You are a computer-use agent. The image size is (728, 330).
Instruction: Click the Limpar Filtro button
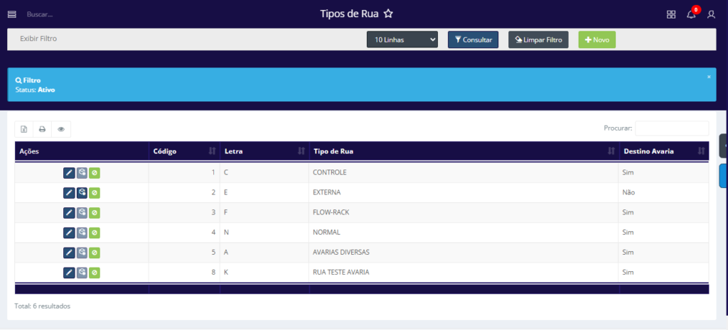[538, 40]
